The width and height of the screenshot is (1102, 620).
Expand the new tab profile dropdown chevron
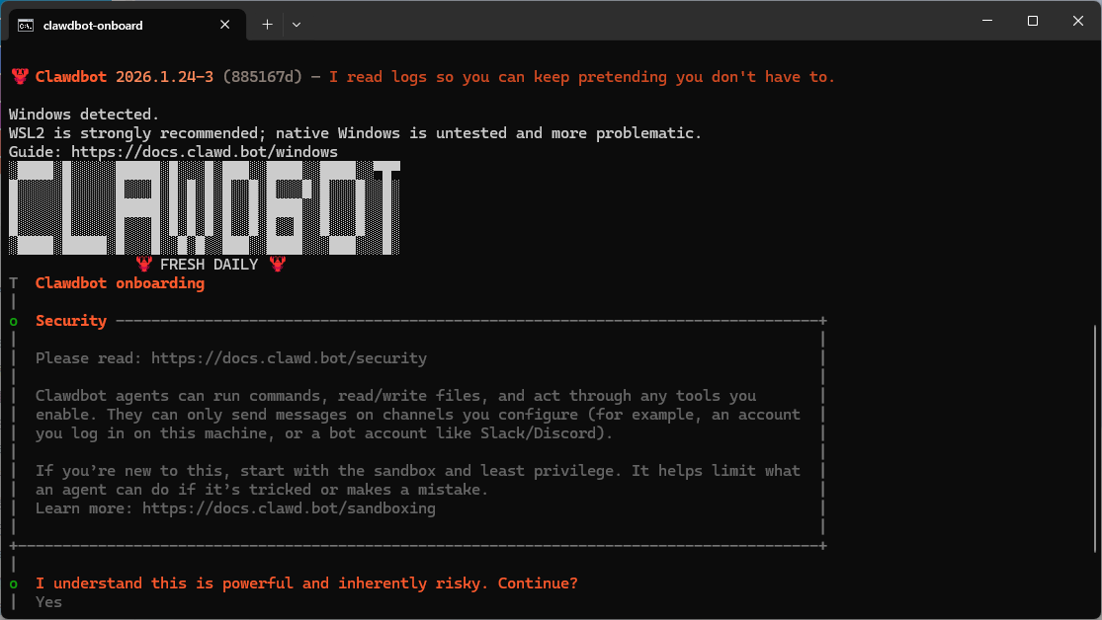[x=297, y=24]
